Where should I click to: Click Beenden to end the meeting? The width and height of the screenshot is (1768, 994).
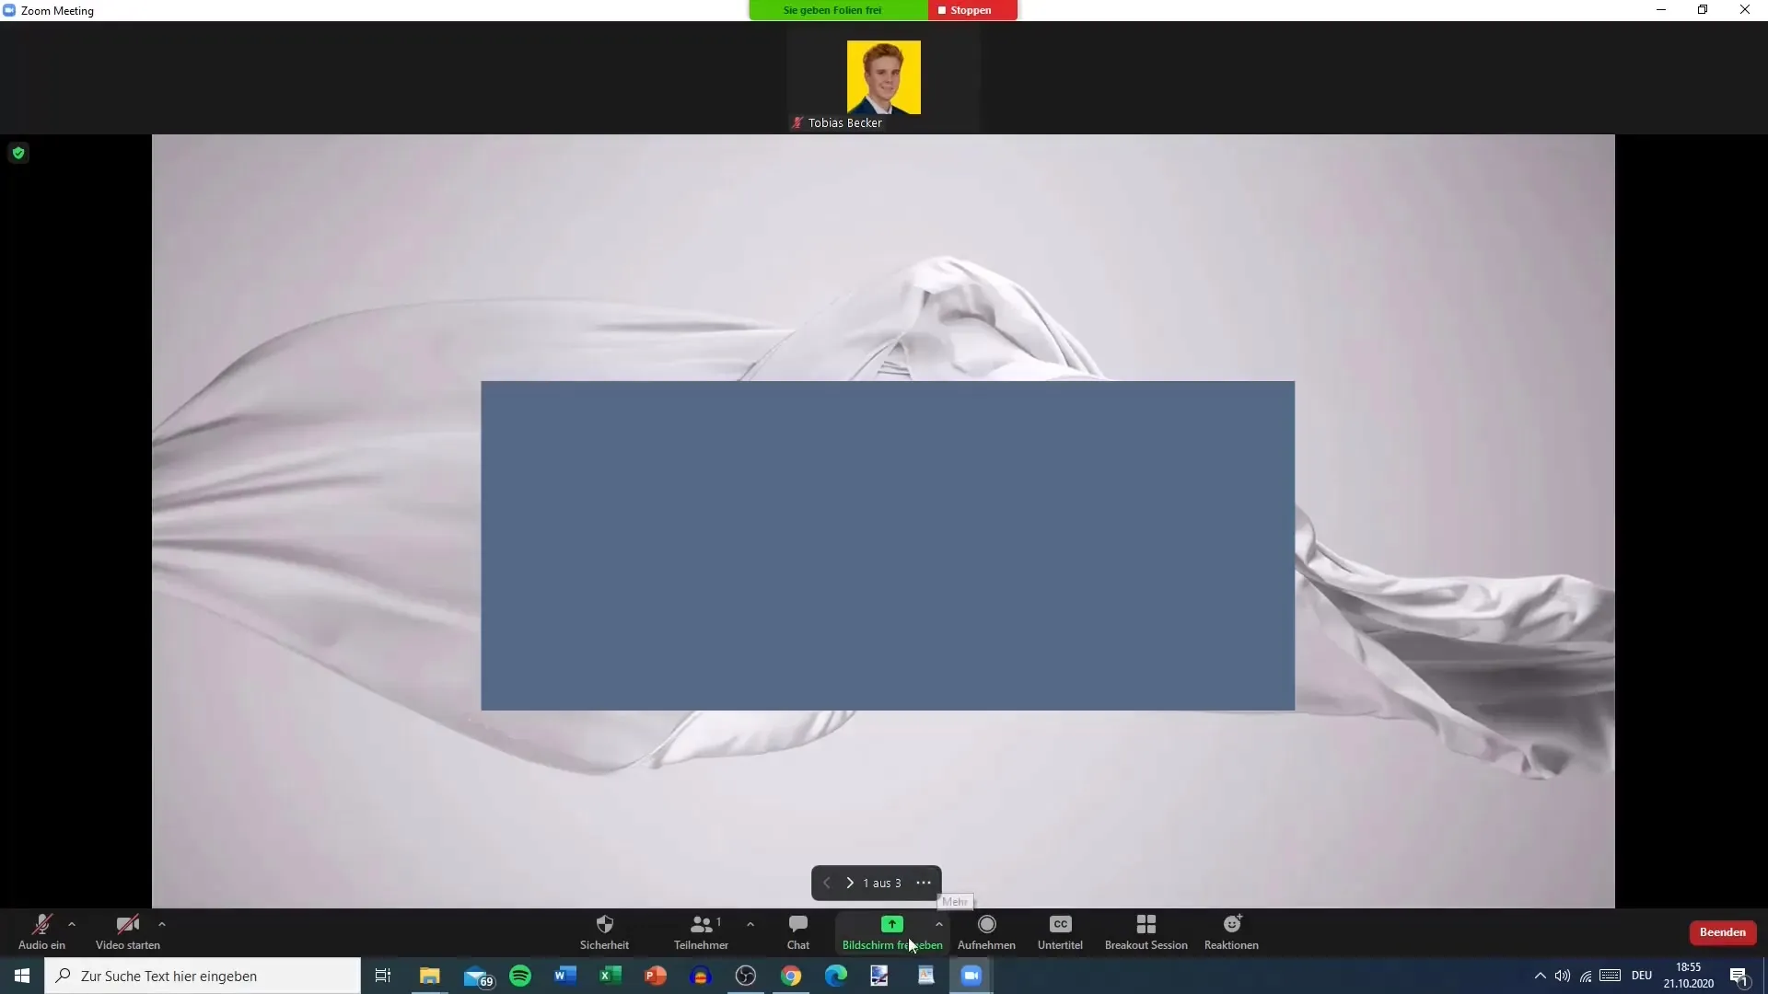[x=1722, y=932]
